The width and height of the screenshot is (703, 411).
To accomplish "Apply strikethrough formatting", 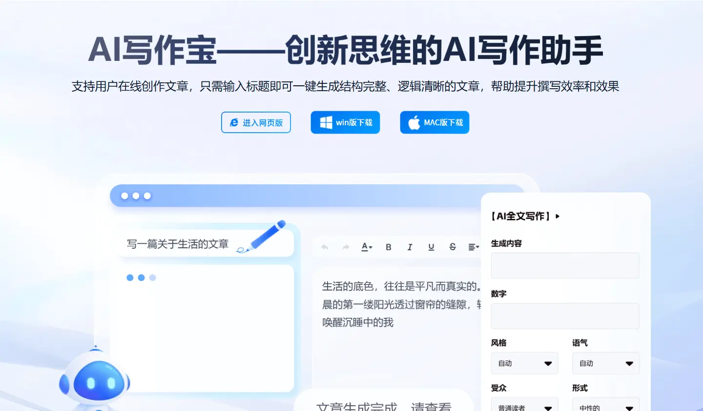I will [x=453, y=247].
